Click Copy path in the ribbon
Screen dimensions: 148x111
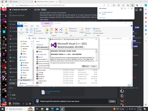click(x=37, y=31)
